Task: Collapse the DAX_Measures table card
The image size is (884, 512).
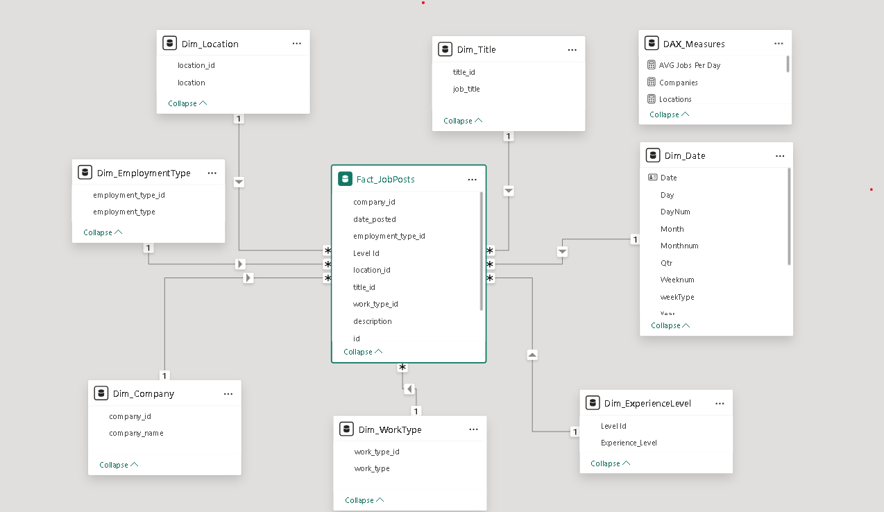Action: (670, 114)
